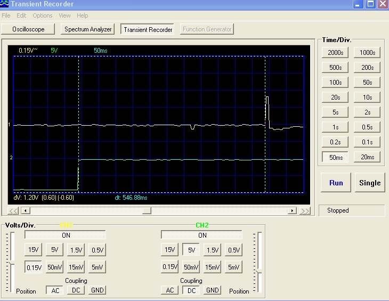Set Time/Div to 20s
The image size is (389, 301).
(x=335, y=97)
